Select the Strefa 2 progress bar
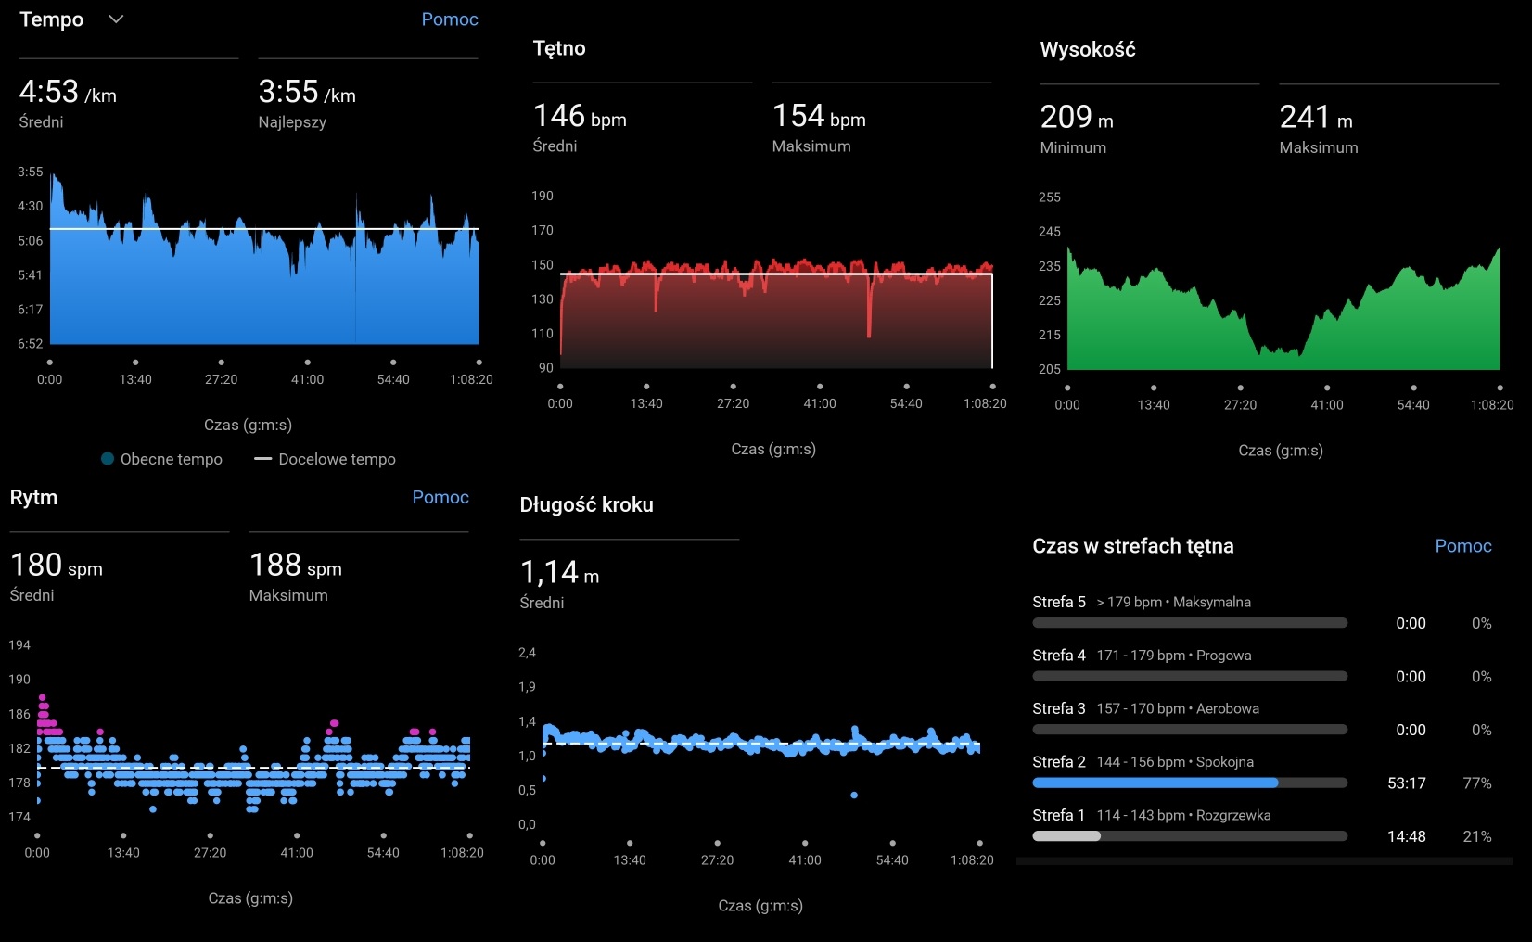 tap(1189, 783)
